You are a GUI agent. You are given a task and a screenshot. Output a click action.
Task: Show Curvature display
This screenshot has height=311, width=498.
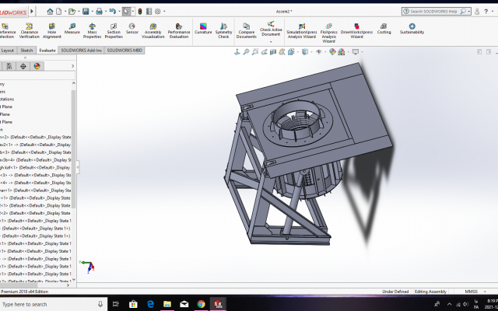[203, 29]
